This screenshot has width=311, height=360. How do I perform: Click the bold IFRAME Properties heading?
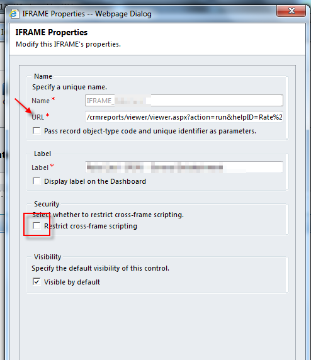pyautogui.click(x=52, y=32)
